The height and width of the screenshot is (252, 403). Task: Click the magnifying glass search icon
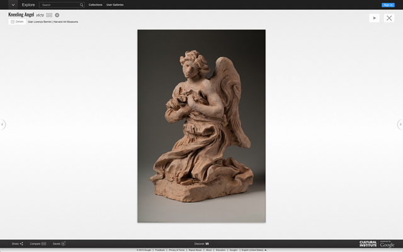click(81, 5)
